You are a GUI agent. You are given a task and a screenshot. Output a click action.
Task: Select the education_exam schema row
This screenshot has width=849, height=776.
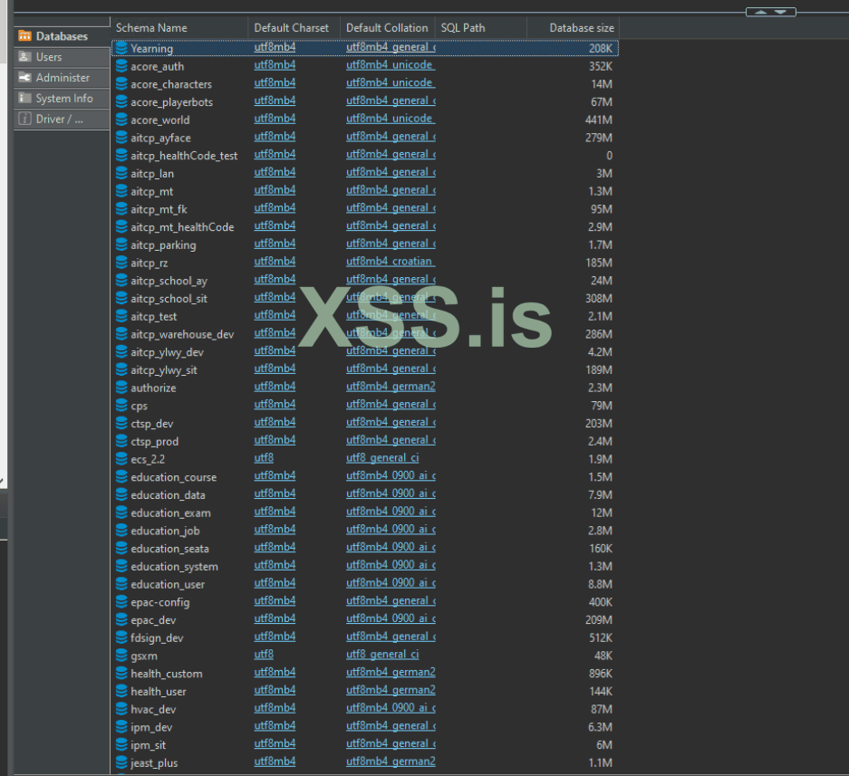(x=170, y=513)
